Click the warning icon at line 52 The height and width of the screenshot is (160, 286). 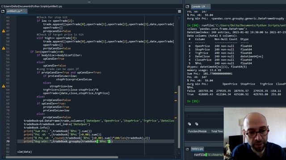tap(4, 48)
